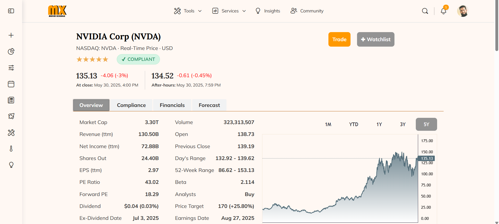Viewport: 499px width, 224px height.
Task: Click Earnings Date Aug 27, 2025
Action: (x=238, y=218)
